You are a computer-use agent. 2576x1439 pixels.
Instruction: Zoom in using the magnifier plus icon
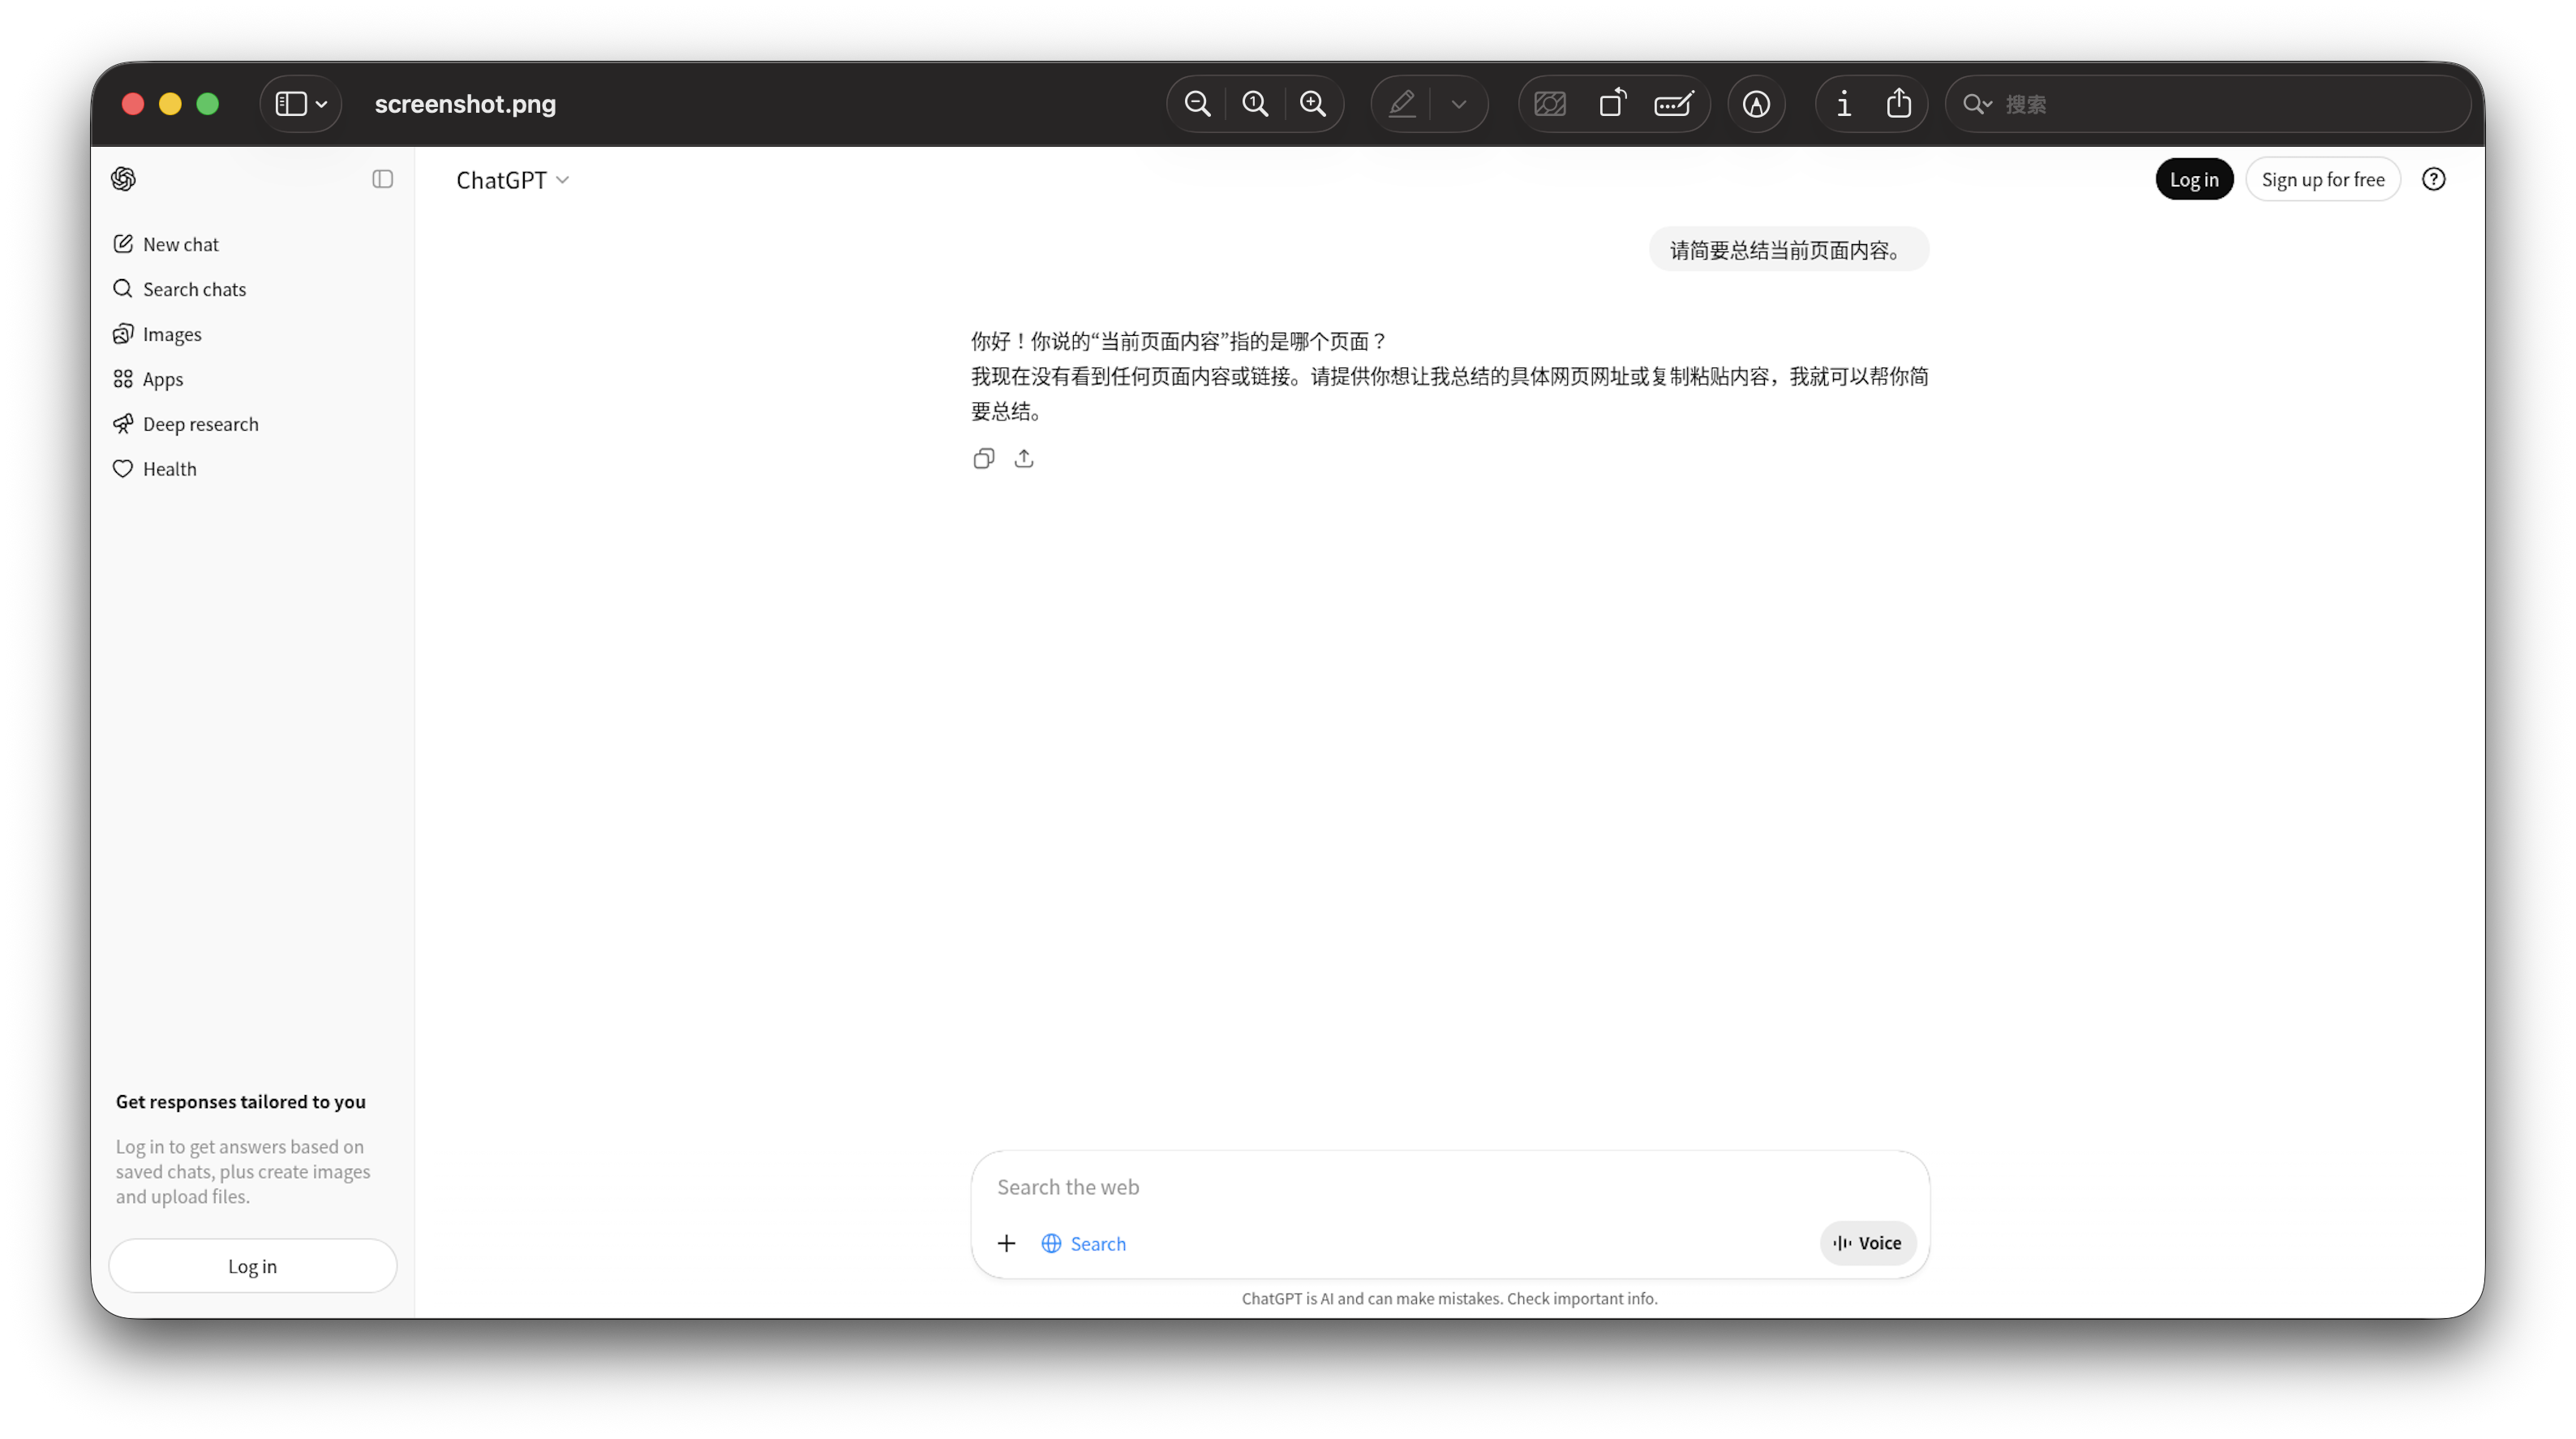1313,103
